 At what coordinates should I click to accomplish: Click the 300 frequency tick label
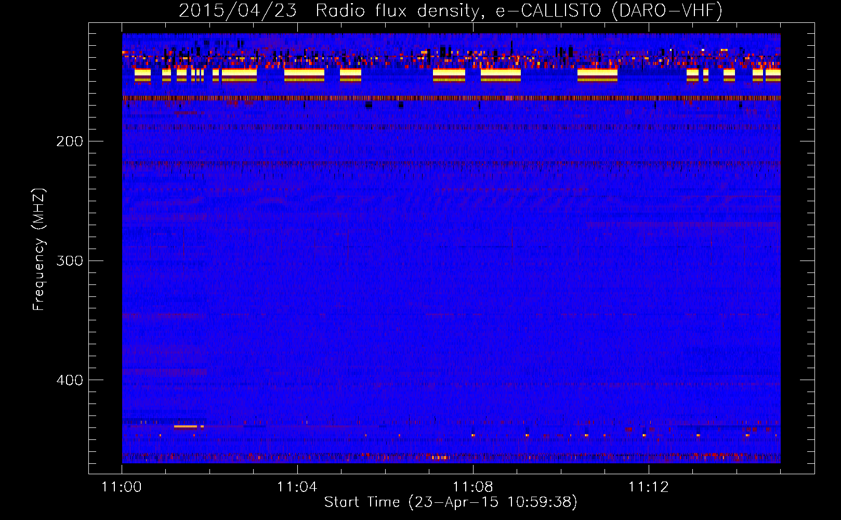(x=70, y=261)
